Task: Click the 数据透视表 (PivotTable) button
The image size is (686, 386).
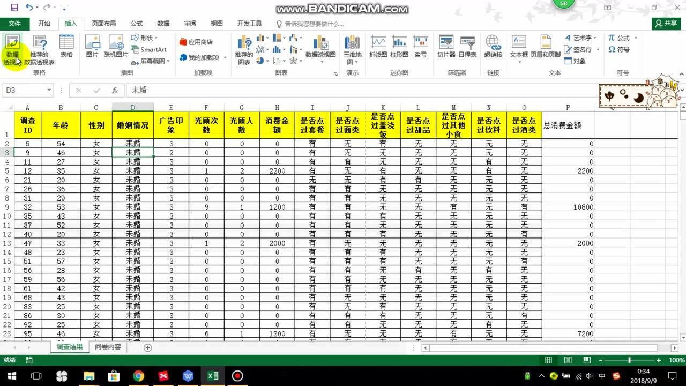Action: click(x=12, y=50)
